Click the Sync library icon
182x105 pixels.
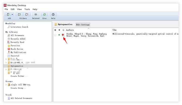[x=44, y=14]
